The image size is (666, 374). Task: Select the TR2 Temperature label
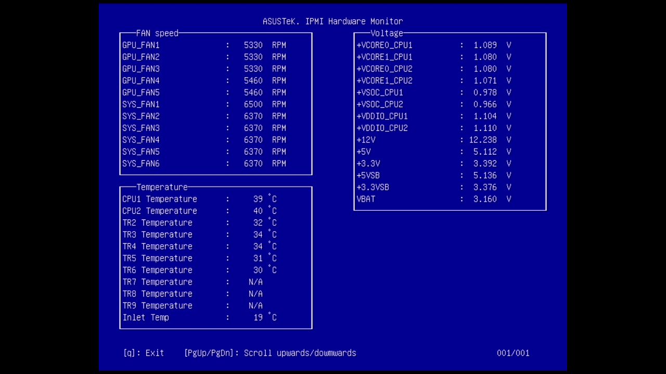tap(157, 223)
